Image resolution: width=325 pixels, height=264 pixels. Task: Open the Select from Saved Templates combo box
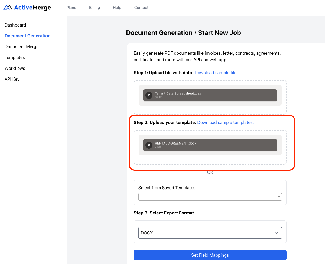[x=210, y=197]
